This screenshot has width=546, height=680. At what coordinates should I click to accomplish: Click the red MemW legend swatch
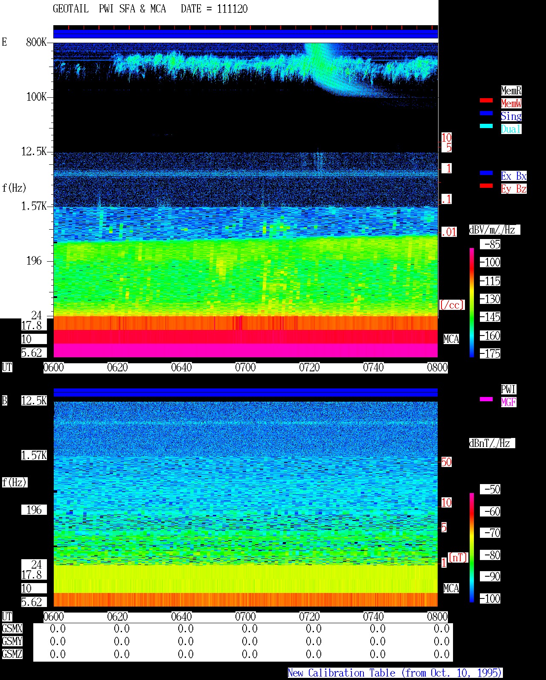click(486, 100)
